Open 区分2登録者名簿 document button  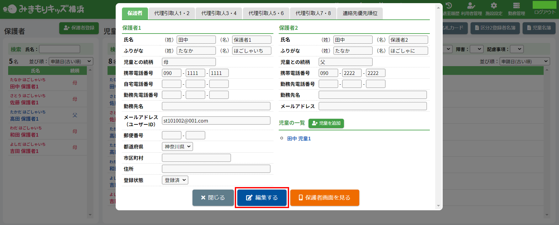(x=495, y=28)
